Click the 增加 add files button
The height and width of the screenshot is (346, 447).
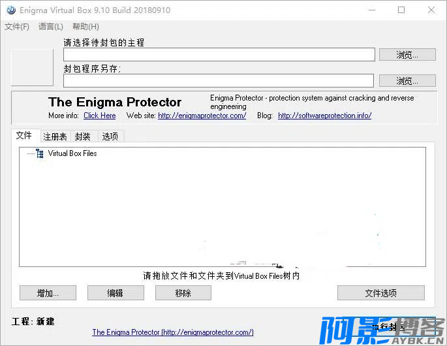48,293
